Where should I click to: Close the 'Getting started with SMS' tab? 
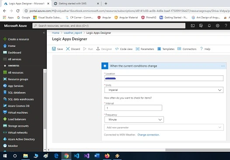pyautogui.click(x=98, y=4)
